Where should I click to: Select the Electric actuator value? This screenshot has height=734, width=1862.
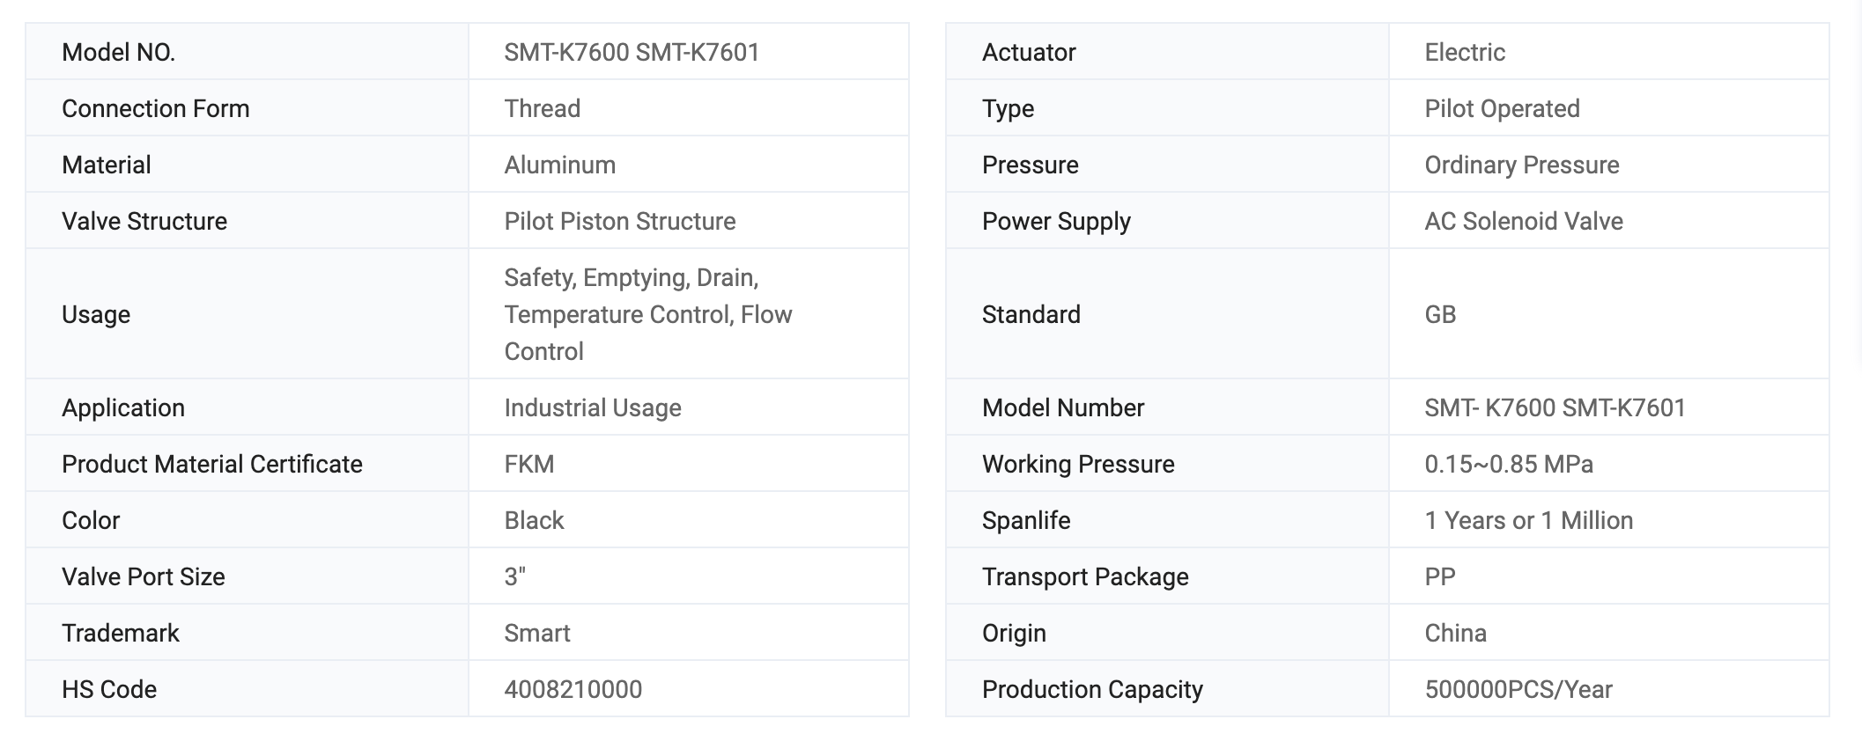(x=1465, y=52)
